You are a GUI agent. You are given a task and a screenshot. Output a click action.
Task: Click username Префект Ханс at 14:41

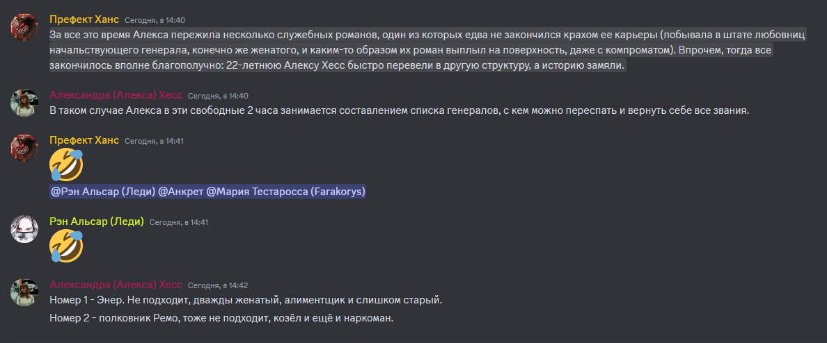point(84,140)
